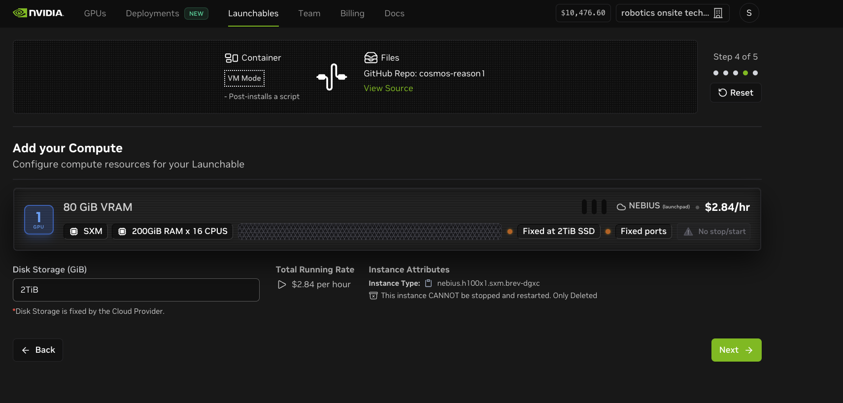
Task: Open the S user avatar menu
Action: [x=749, y=13]
